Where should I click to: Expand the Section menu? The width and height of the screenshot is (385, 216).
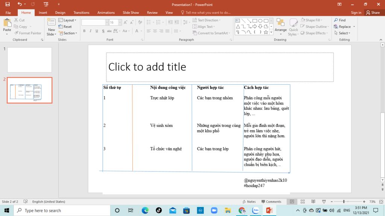tap(68, 33)
